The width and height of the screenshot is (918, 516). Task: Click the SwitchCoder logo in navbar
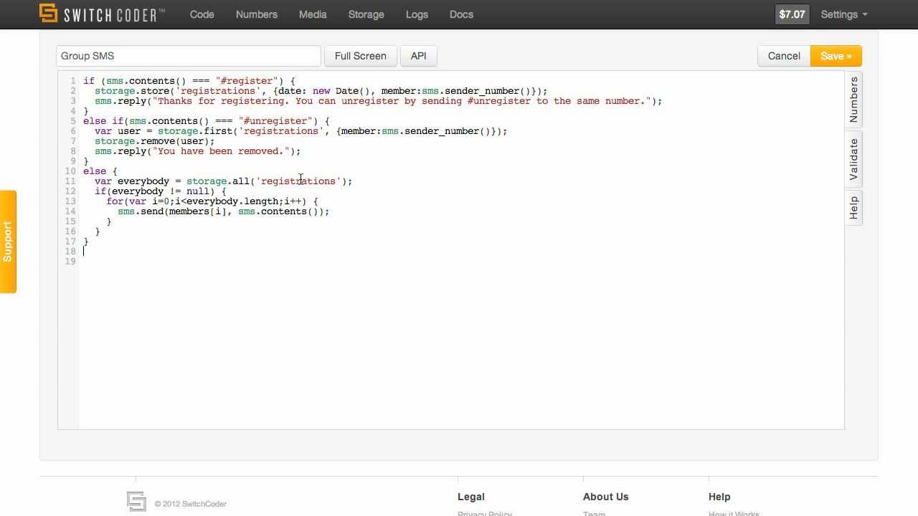[102, 14]
